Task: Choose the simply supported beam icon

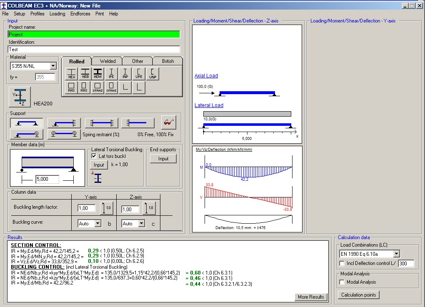Action: click(27, 123)
